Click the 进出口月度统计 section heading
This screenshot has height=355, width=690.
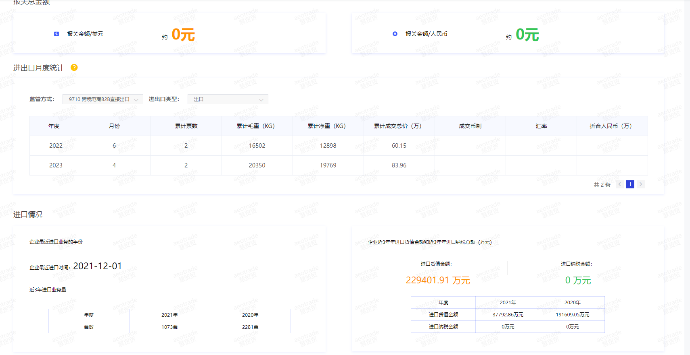pyautogui.click(x=38, y=68)
